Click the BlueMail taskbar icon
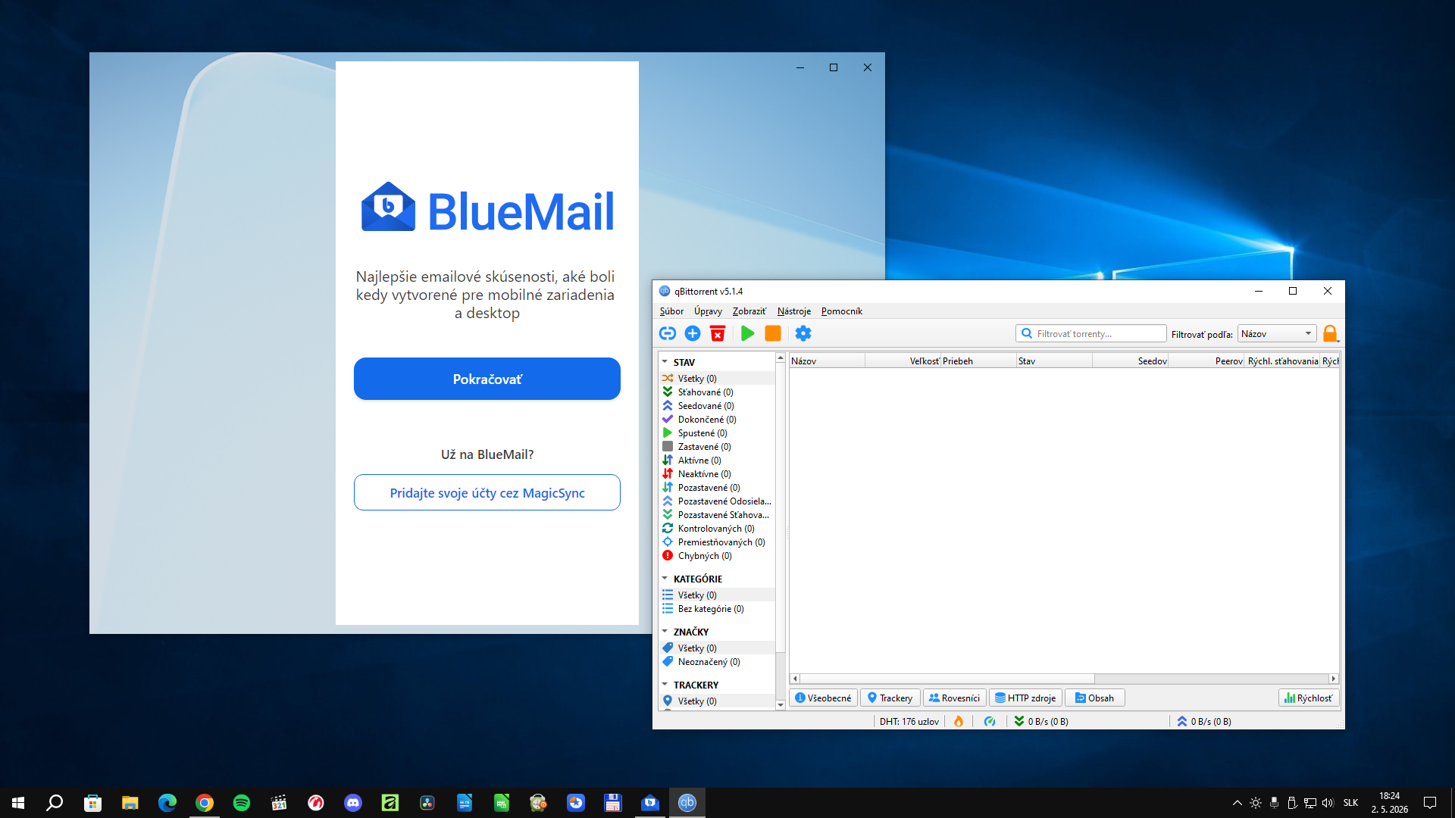 pyautogui.click(x=650, y=803)
